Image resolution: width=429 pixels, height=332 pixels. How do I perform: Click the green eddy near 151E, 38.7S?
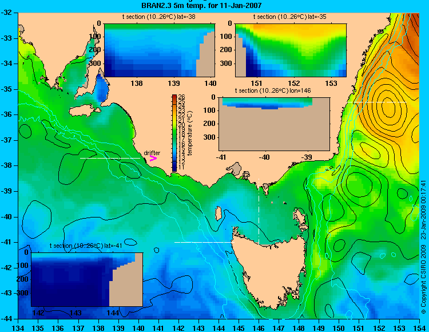tap(359, 185)
